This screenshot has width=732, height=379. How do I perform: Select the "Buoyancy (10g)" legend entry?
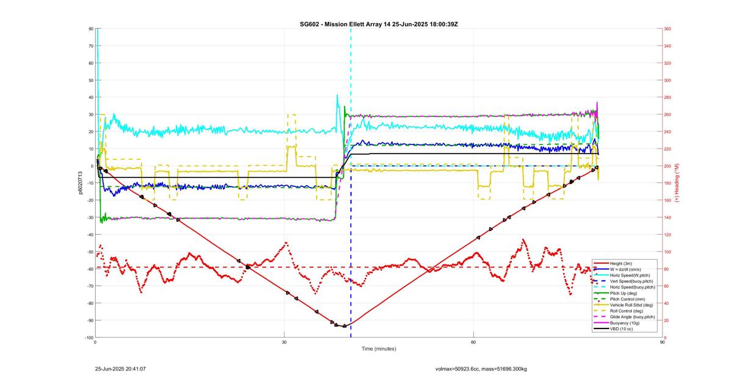pyautogui.click(x=625, y=324)
